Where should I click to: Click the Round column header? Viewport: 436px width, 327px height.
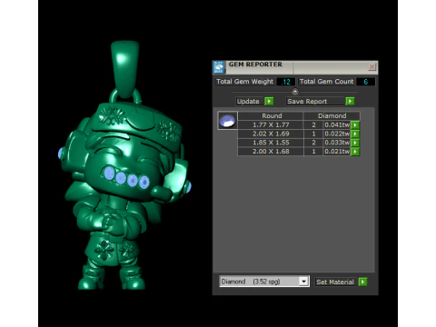272,115
